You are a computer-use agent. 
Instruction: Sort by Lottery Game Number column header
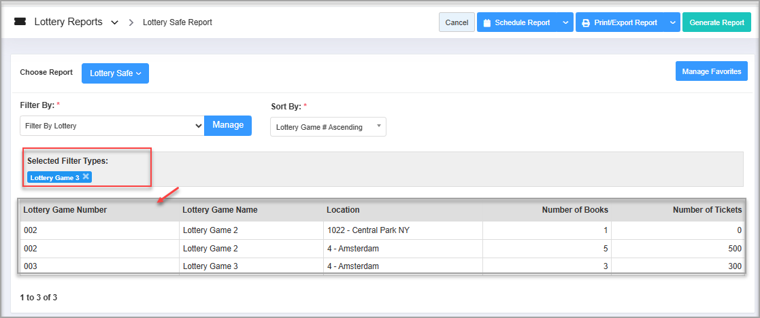[65, 210]
